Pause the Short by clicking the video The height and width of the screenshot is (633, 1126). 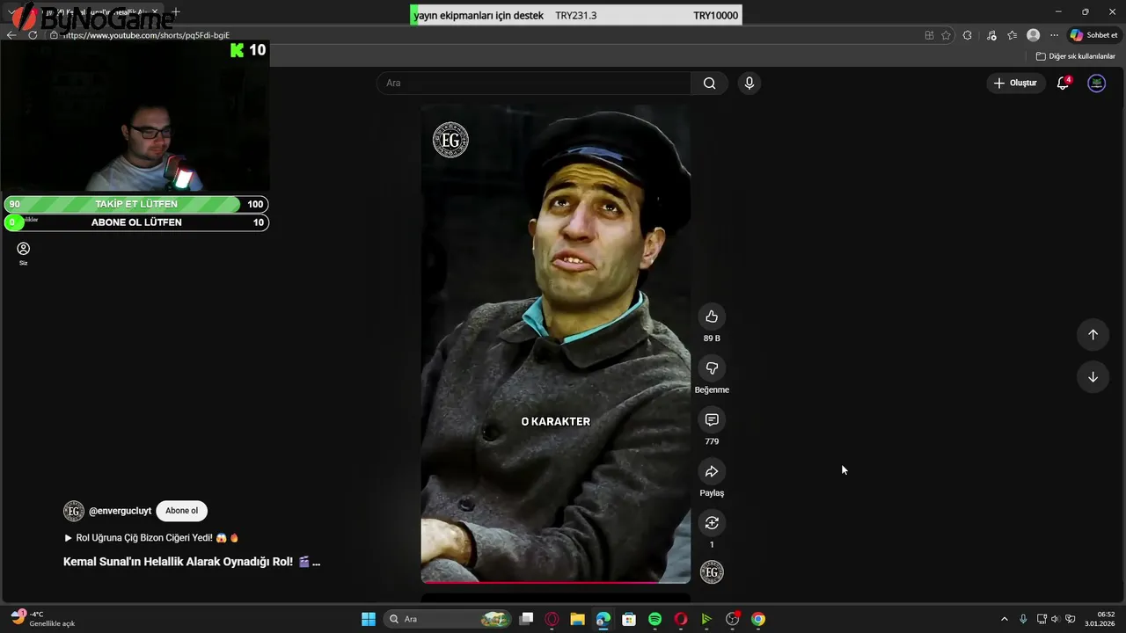coord(555,343)
